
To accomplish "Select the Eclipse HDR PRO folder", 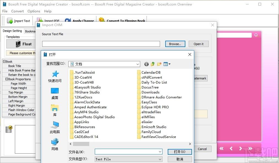I will coord(153,107).
